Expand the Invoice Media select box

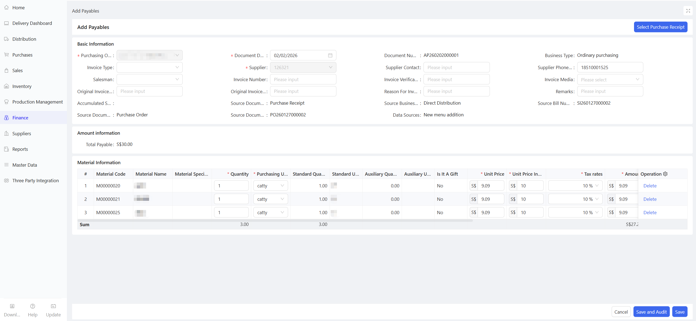pyautogui.click(x=610, y=79)
